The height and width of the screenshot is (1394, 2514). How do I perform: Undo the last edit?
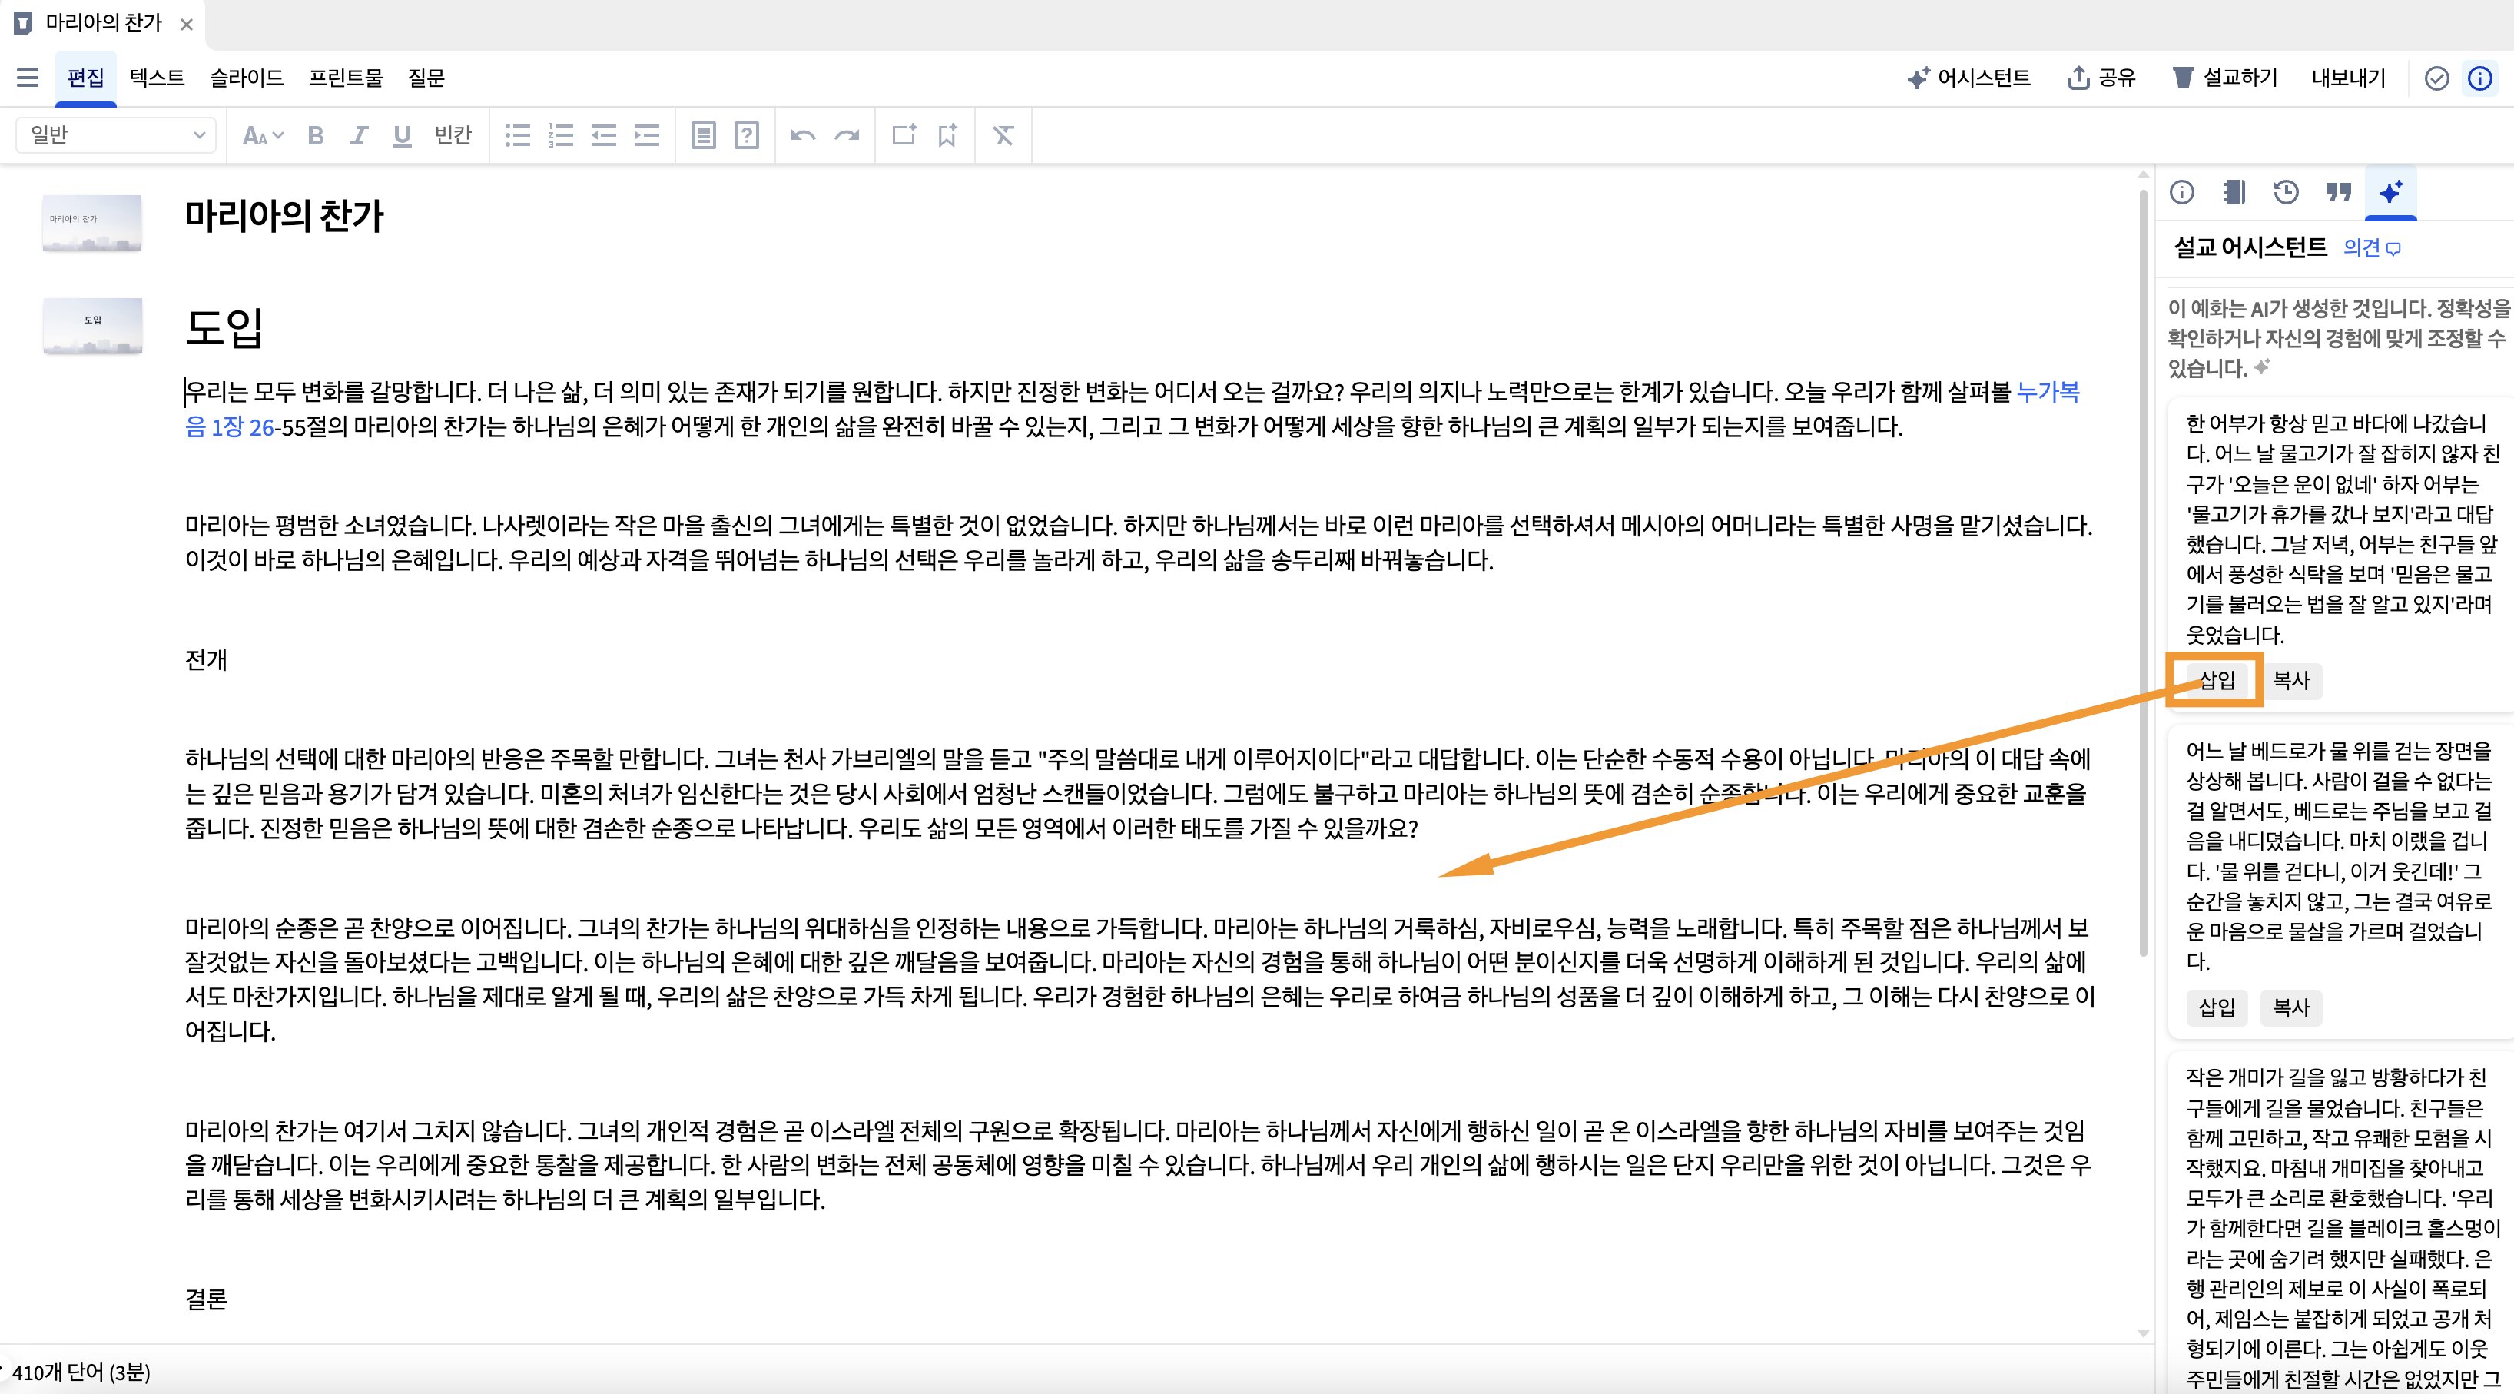pos(803,134)
